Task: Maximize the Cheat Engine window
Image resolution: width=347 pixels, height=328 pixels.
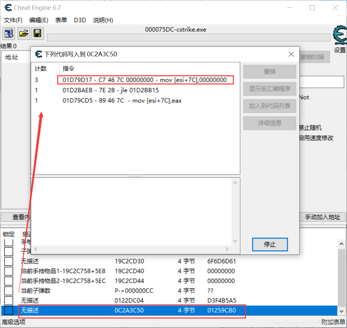Action: coord(312,8)
